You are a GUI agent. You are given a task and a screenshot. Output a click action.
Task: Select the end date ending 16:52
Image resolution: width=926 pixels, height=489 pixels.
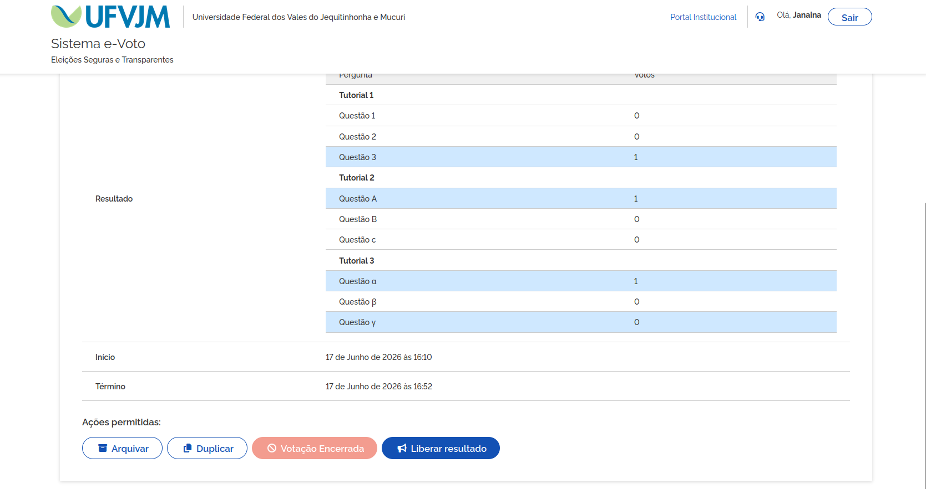coord(378,387)
